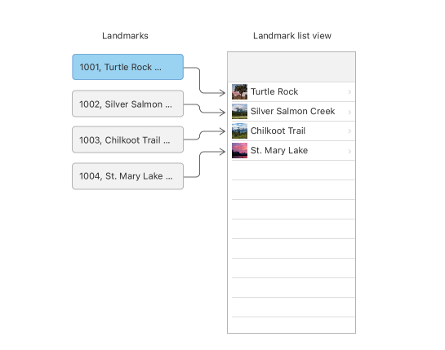
Task: Open the St. Mary Lake list row
Action: [291, 151]
